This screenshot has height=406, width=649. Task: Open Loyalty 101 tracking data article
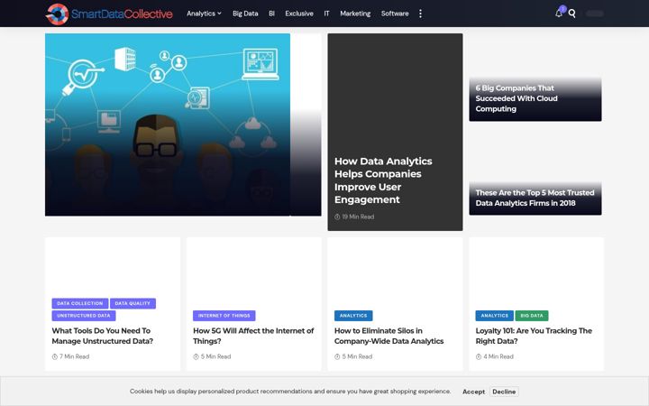tap(534, 336)
